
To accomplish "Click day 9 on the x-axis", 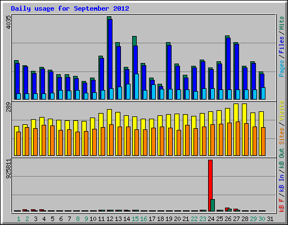I will pyautogui.click(x=86, y=219).
